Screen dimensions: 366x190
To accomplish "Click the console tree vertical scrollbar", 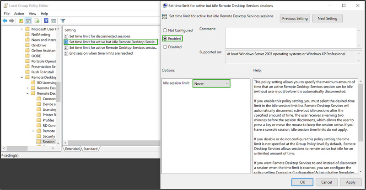I will [x=58, y=92].
